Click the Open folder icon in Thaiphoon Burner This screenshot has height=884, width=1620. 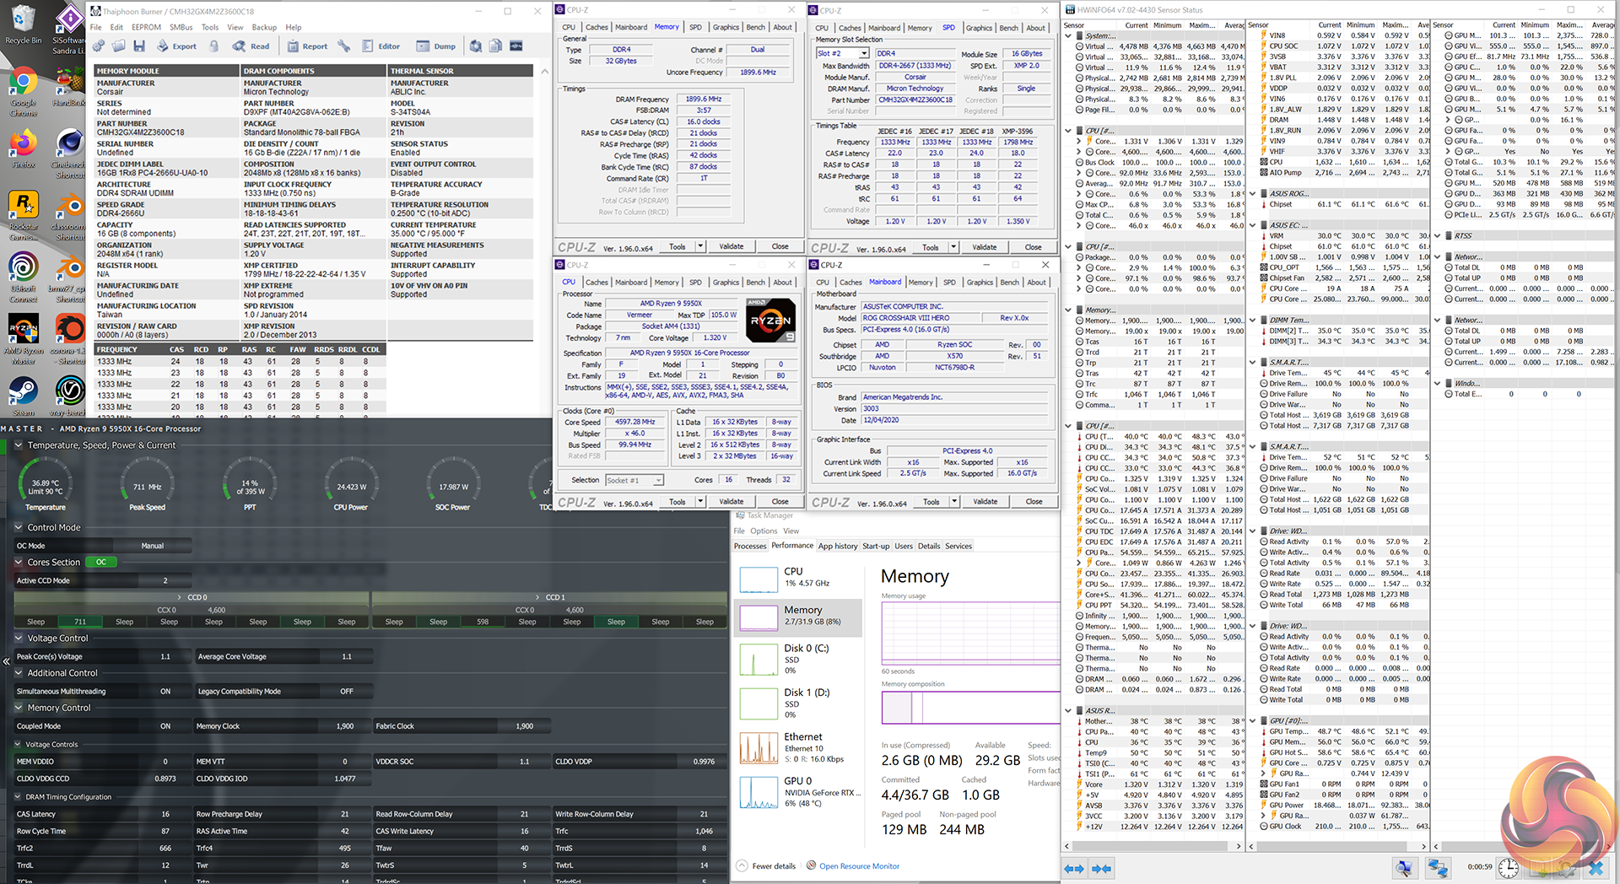pyautogui.click(x=118, y=46)
